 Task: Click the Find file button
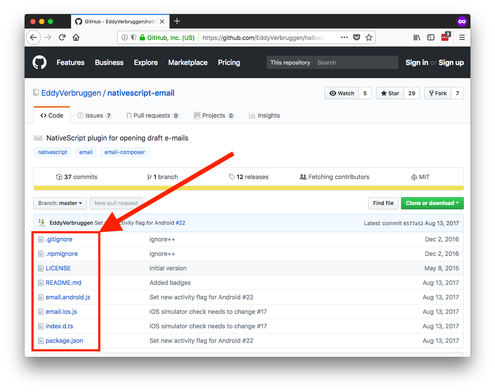383,203
